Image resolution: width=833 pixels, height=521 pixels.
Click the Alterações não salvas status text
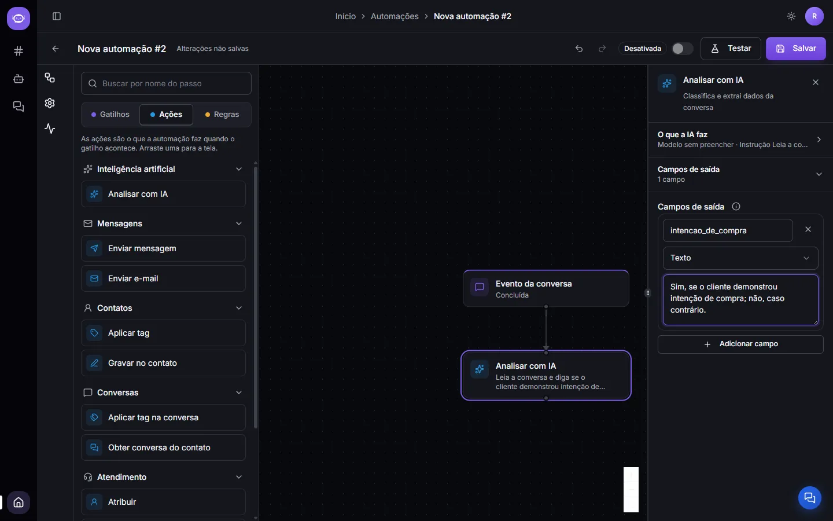click(212, 49)
